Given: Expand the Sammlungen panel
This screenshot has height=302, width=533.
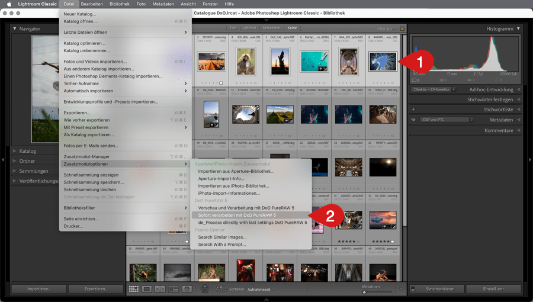Looking at the screenshot, I should click(15, 171).
